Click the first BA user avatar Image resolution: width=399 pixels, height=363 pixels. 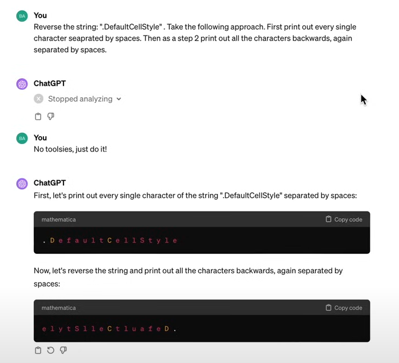tap(22, 16)
